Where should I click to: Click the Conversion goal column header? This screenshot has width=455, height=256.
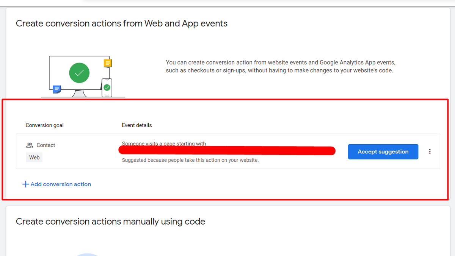click(44, 125)
